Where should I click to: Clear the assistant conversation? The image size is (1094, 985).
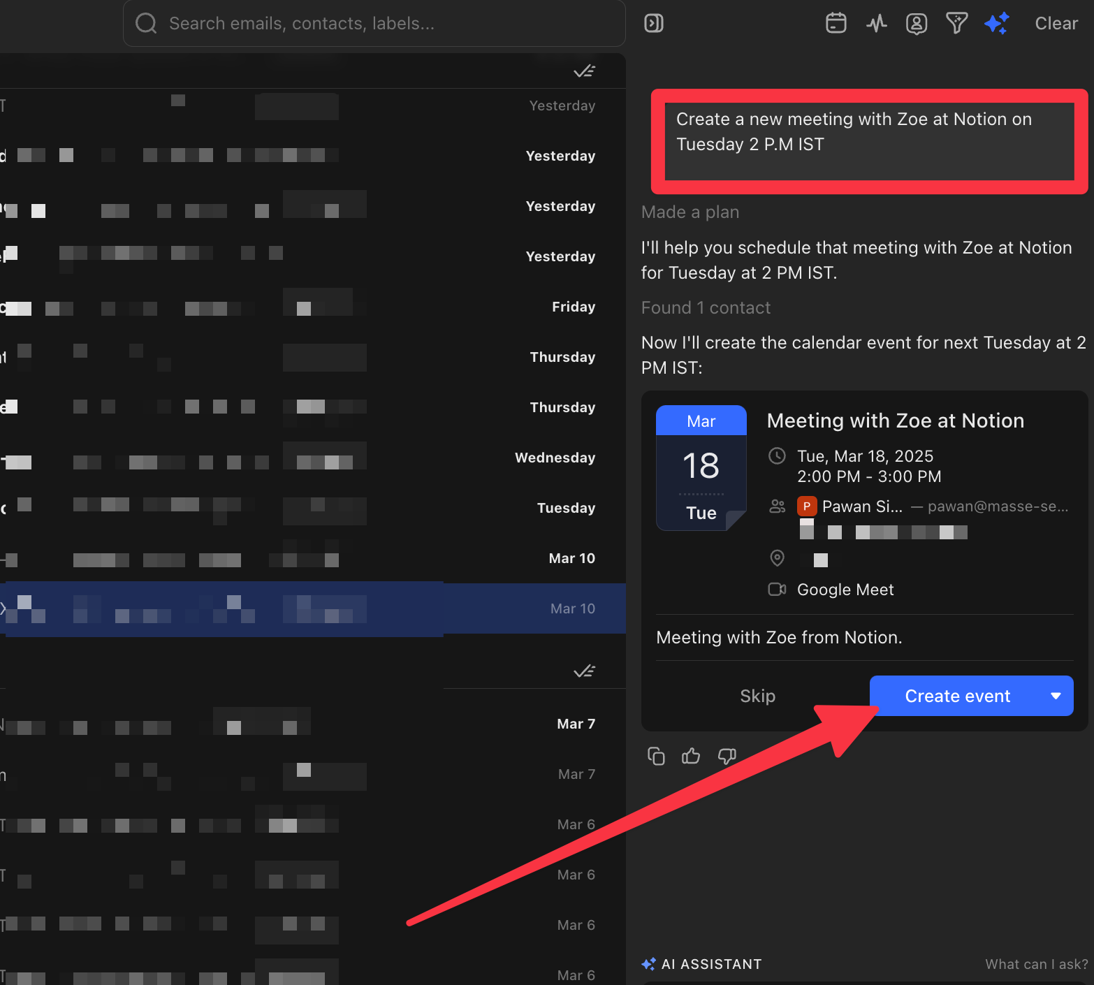[x=1056, y=23]
